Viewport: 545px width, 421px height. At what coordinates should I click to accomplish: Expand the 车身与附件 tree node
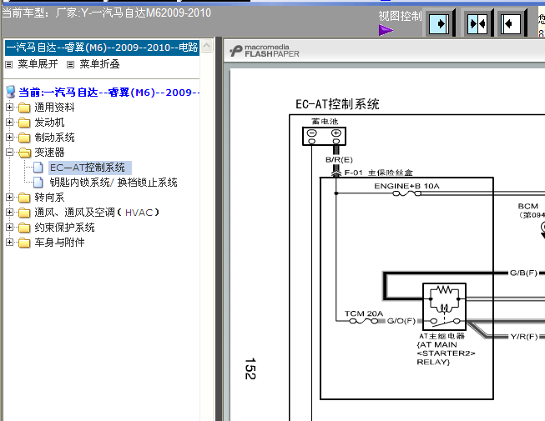(x=10, y=242)
